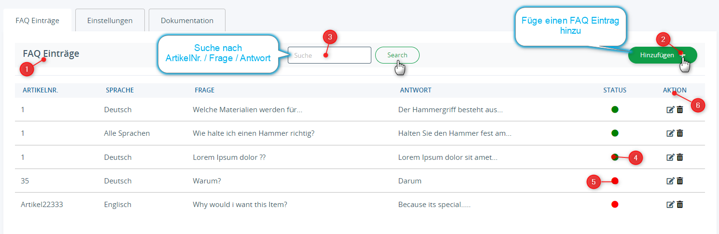Click the Search button
This screenshot has width=719, height=234.
397,55
